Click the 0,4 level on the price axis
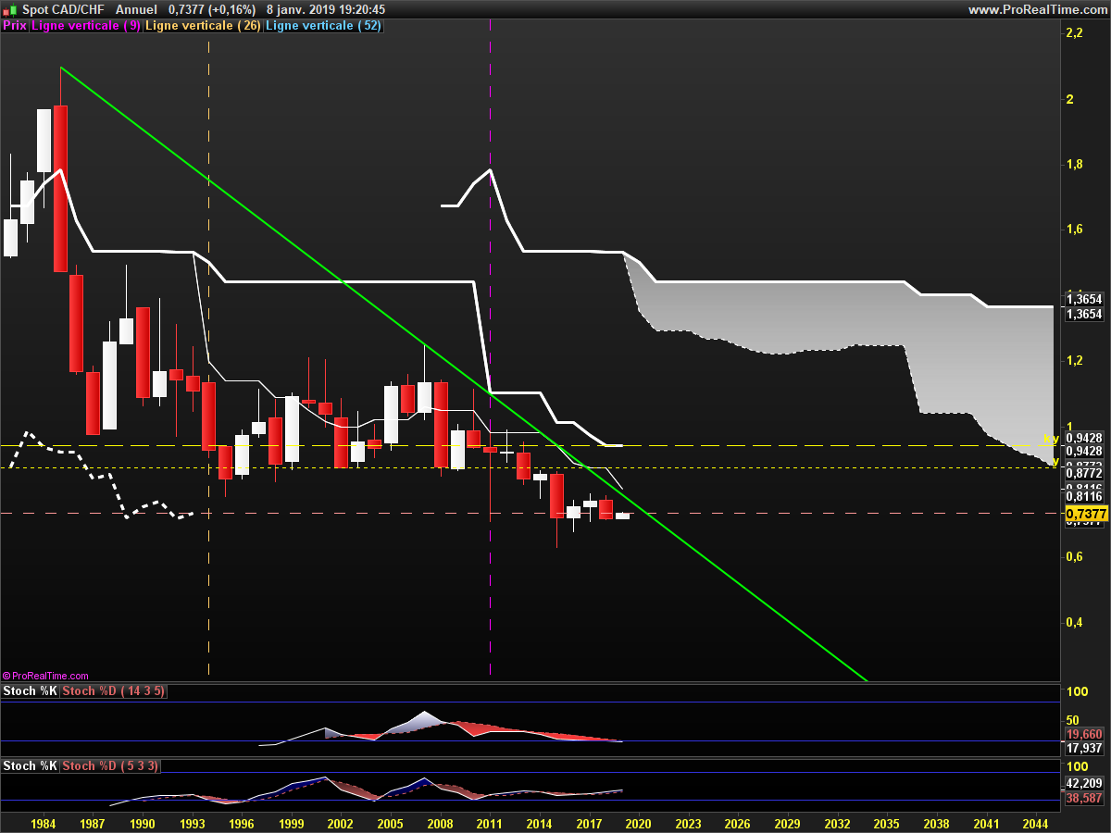This screenshot has height=833, width=1111. pos(1074,623)
